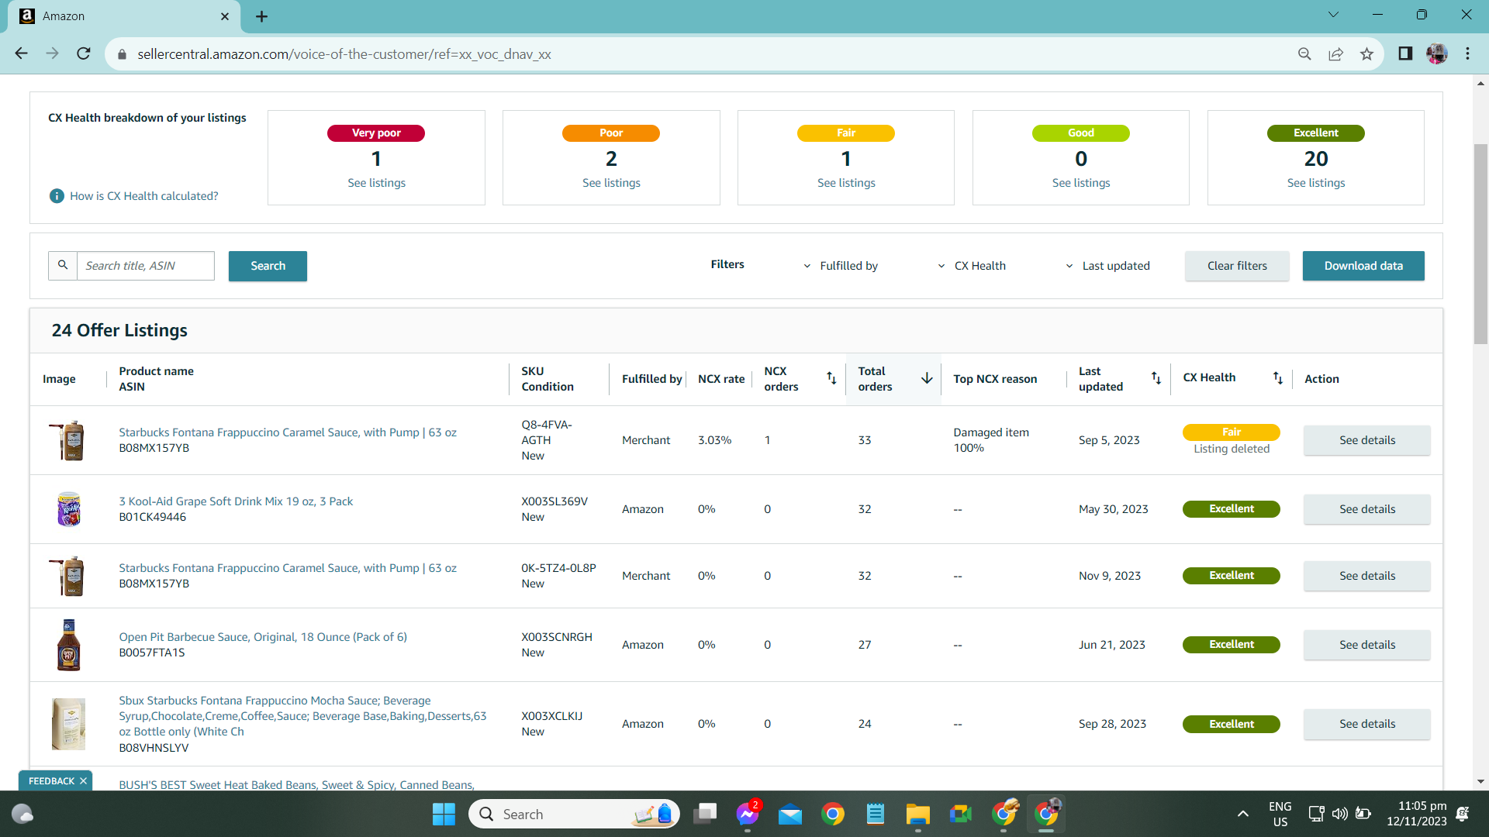
Task: Click the Download data button
Action: pyautogui.click(x=1363, y=266)
